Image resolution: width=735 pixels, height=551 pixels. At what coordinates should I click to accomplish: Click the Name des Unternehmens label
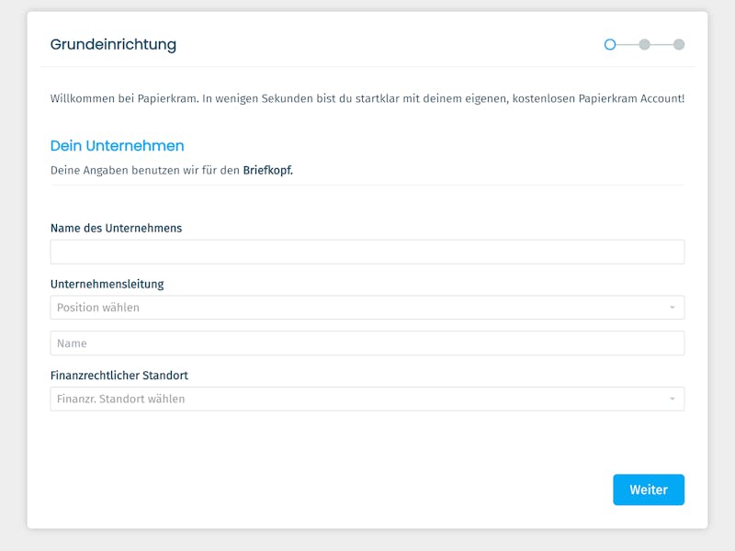(x=117, y=228)
